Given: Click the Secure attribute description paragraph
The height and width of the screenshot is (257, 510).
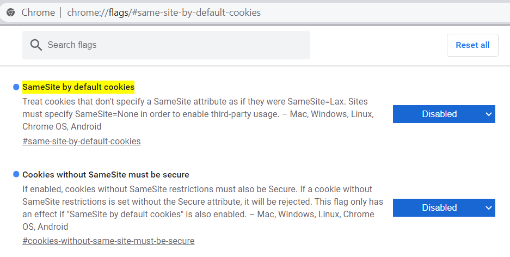Looking at the screenshot, I should coord(201,207).
